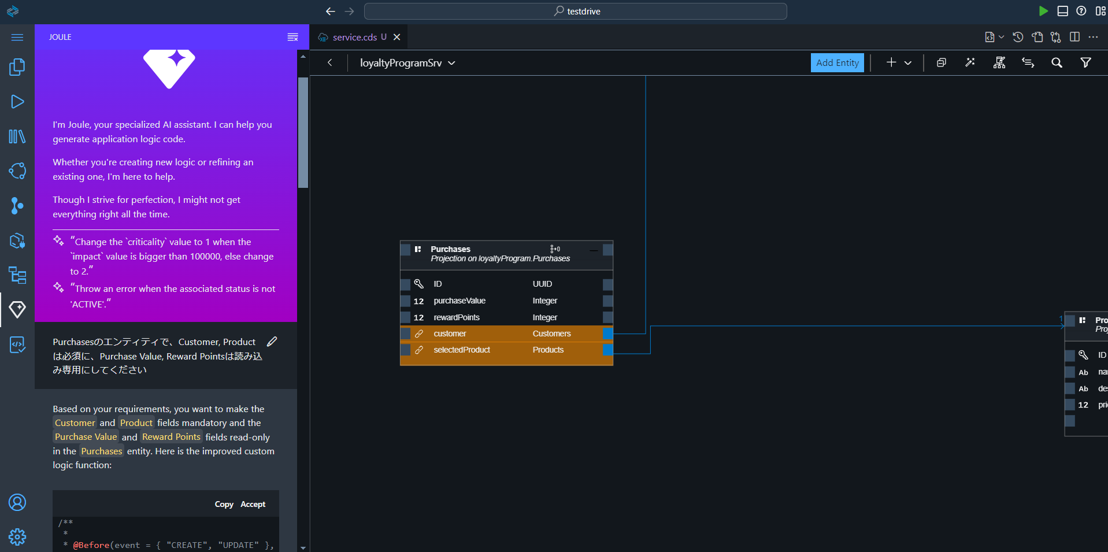Click the testdrive command search box
The width and height of the screenshot is (1108, 552).
tap(576, 11)
